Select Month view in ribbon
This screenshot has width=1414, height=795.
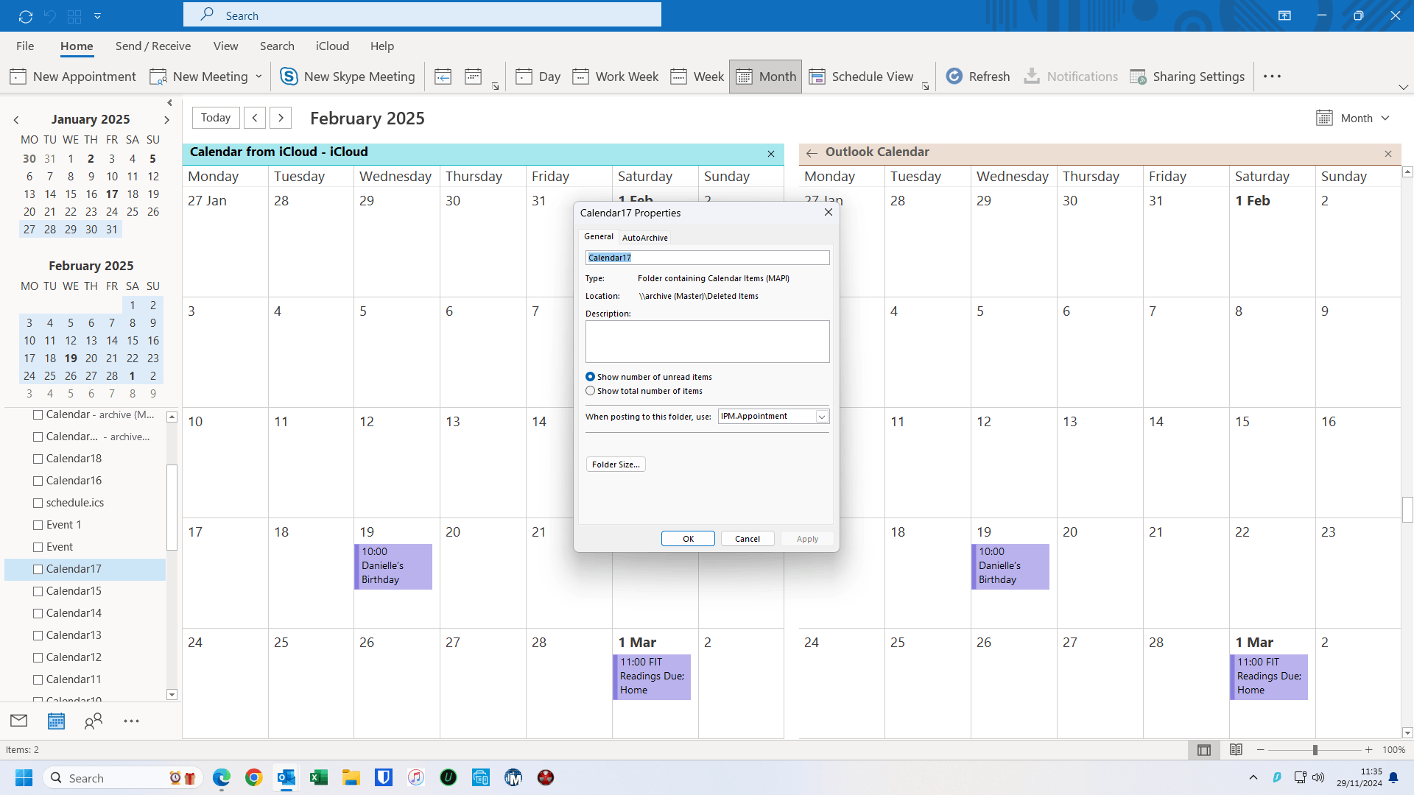pyautogui.click(x=766, y=77)
